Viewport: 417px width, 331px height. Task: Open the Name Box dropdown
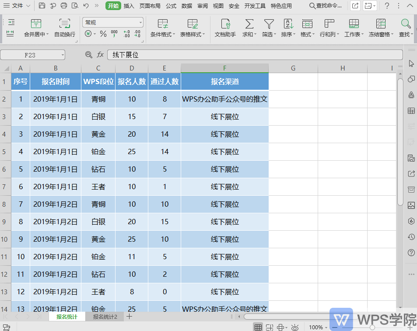click(x=63, y=55)
